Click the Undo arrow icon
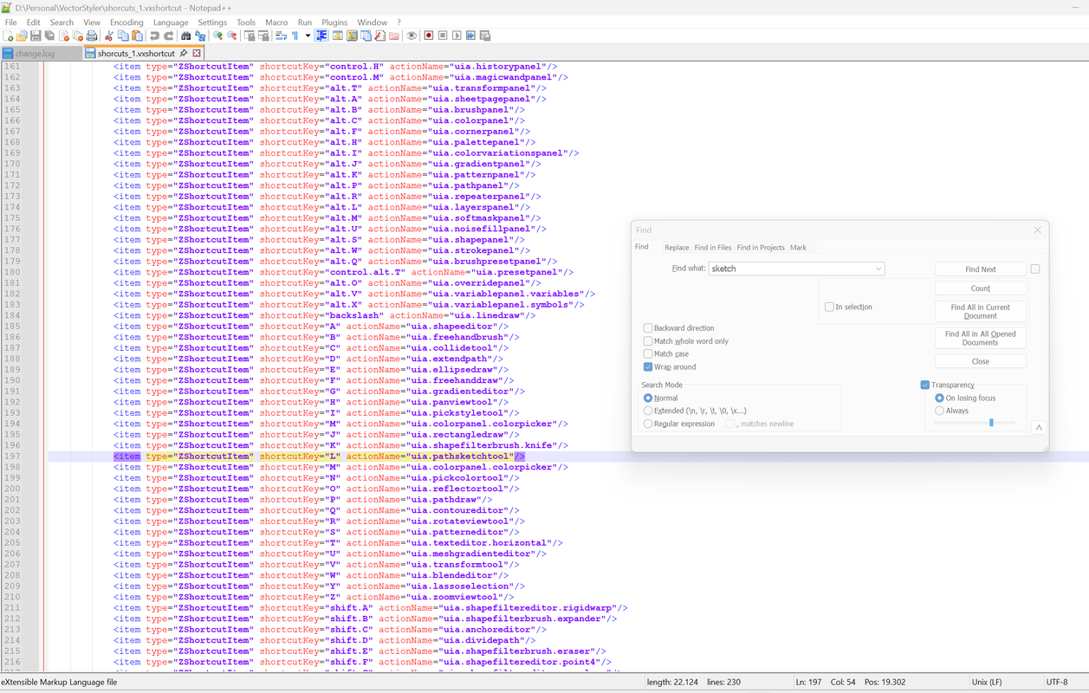This screenshot has width=1089, height=693. tap(154, 36)
